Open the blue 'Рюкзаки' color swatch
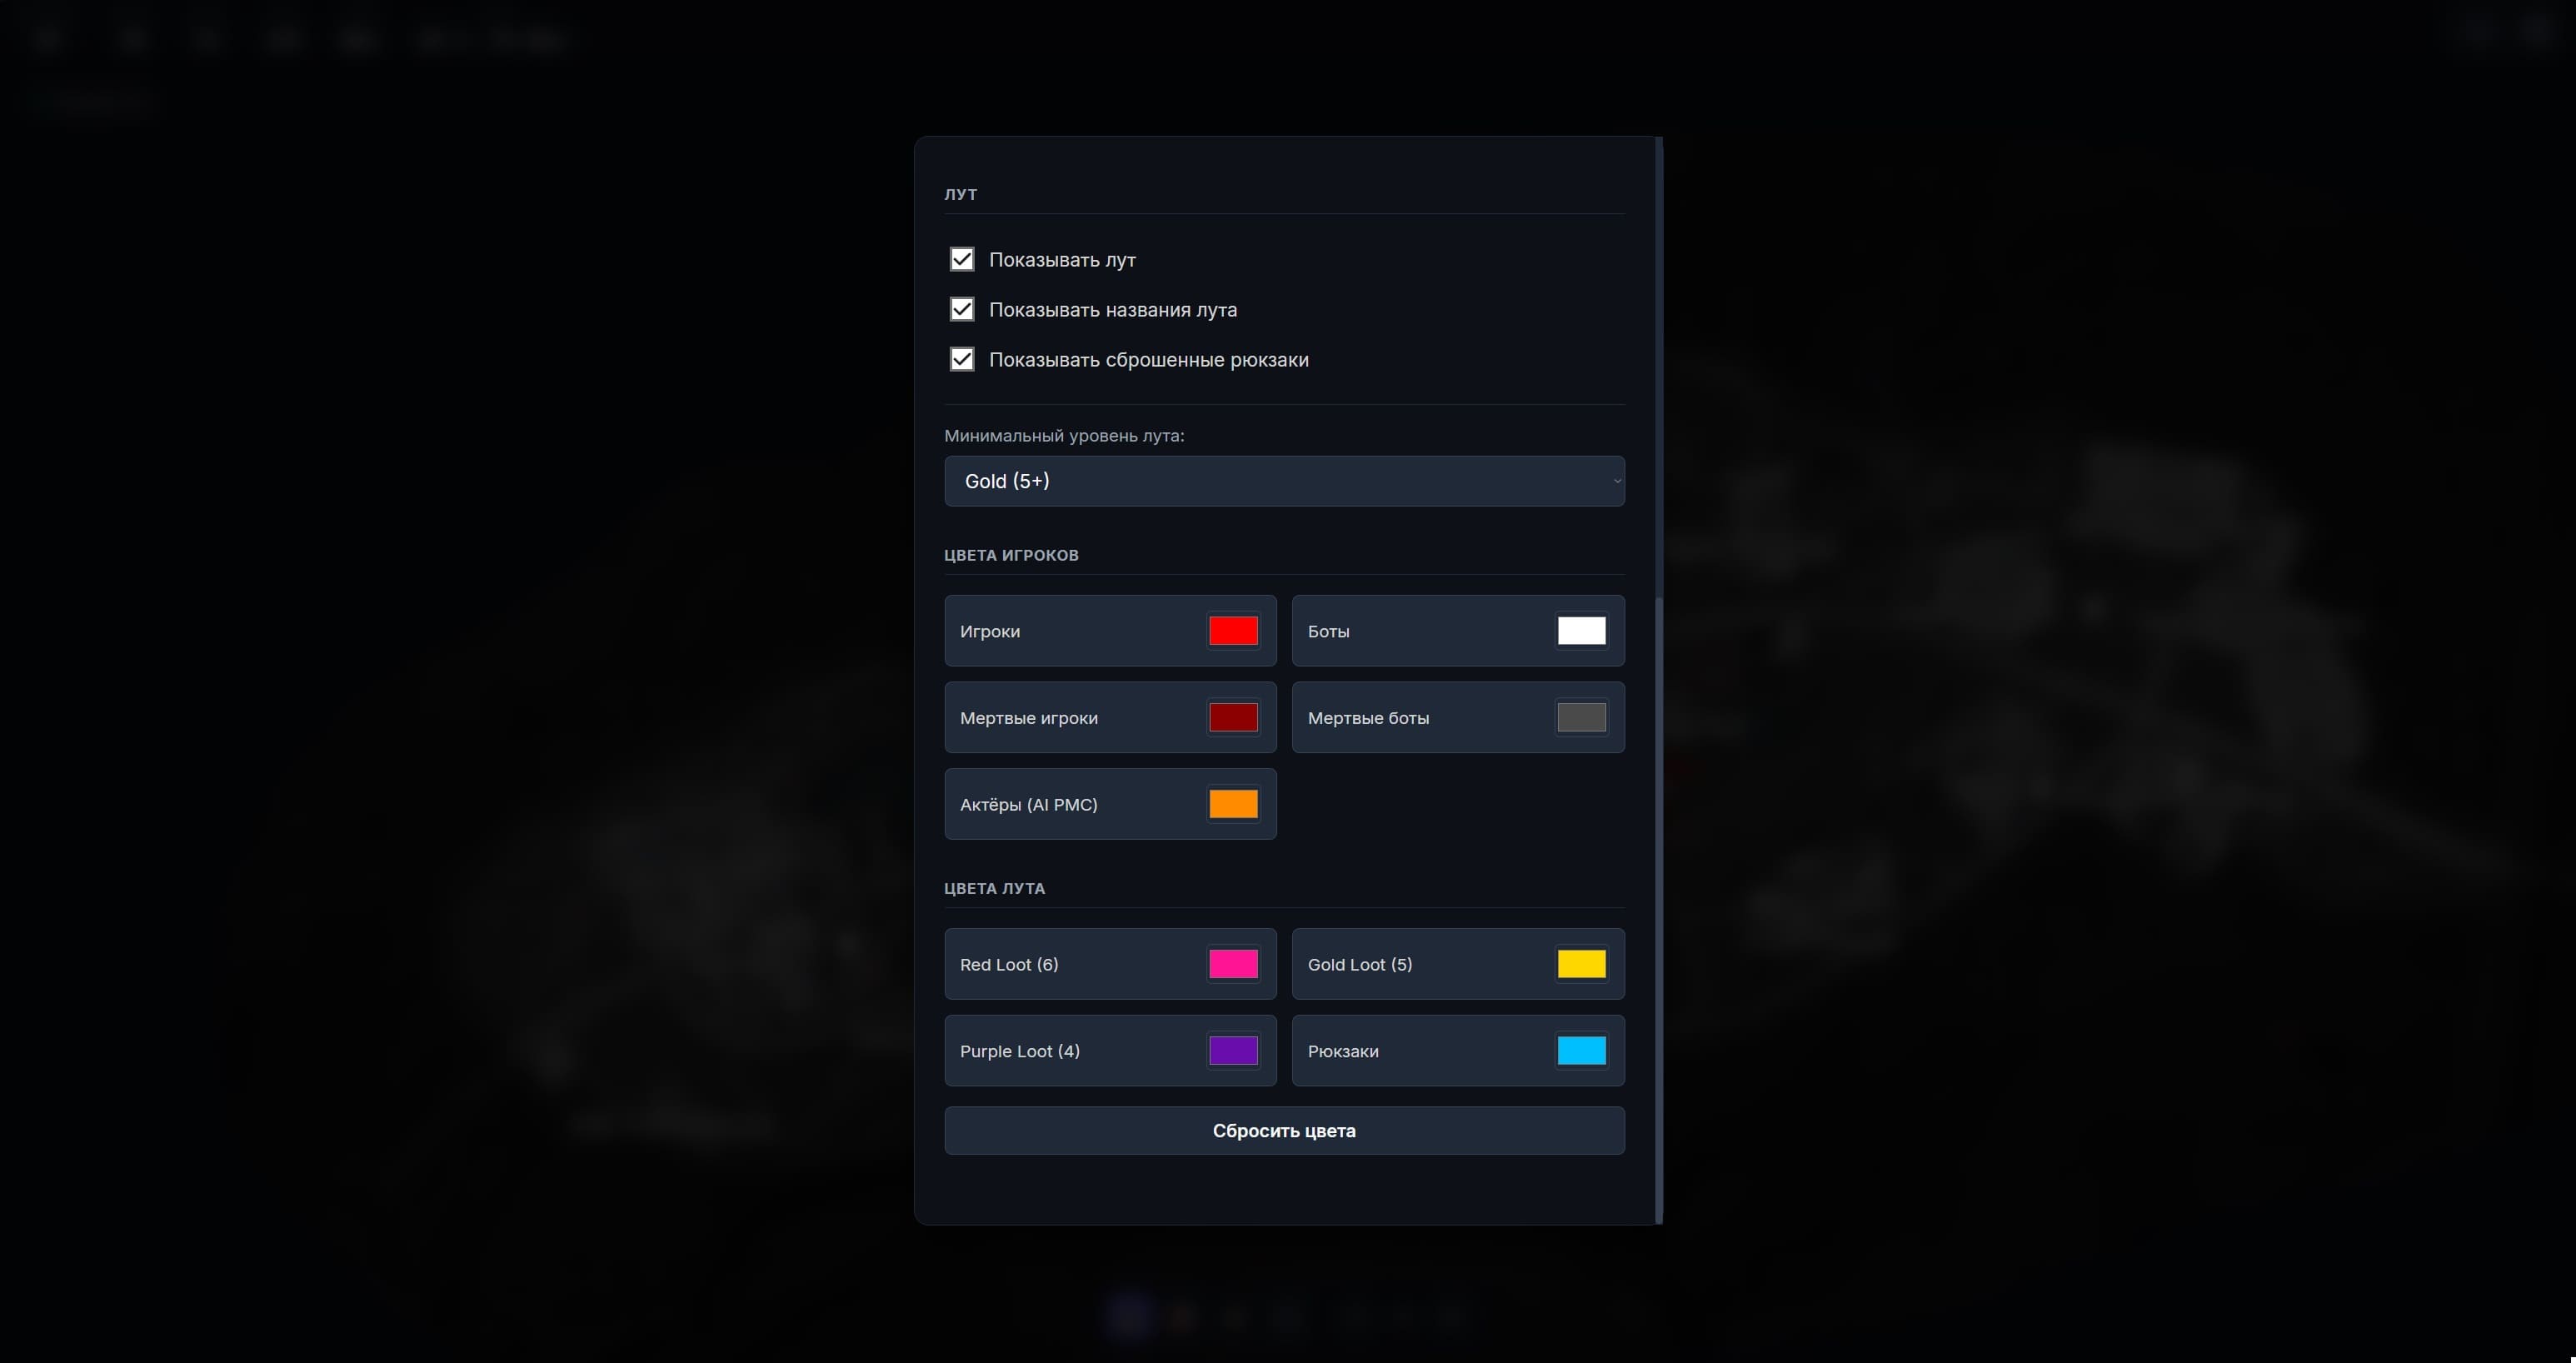The height and width of the screenshot is (1363, 2576). (x=1581, y=1051)
